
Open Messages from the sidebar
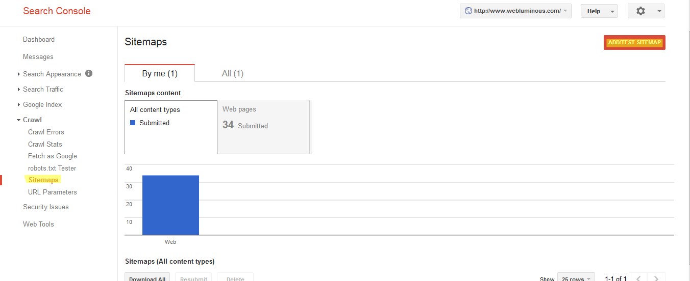click(38, 57)
